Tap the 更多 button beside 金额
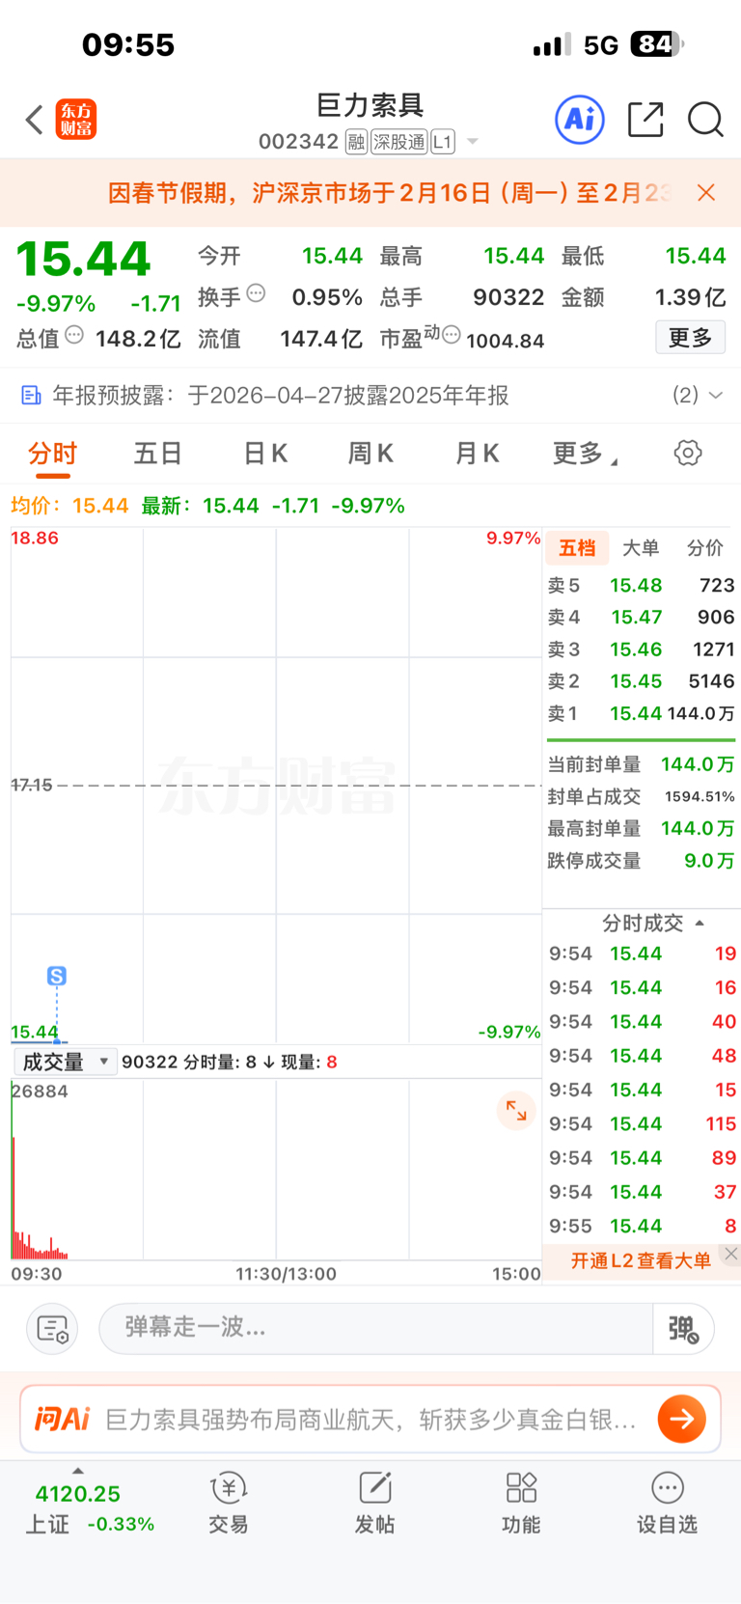This screenshot has height=1604, width=741. [690, 338]
